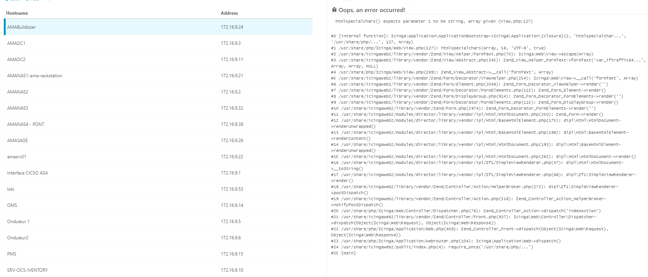Viewport: 648px width, 277px height.
Task: Open the AMADC1 host entry
Action: [158, 43]
